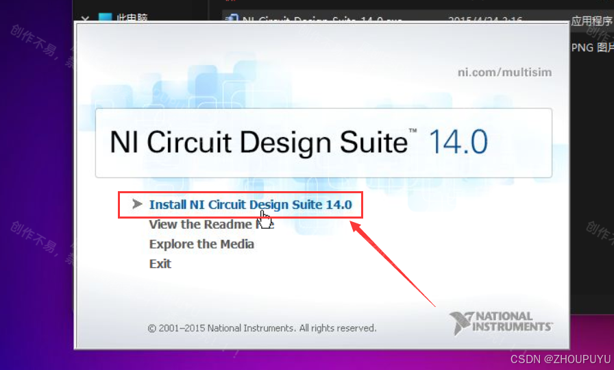
Task: Click the ni.com/multisim web address
Action: click(x=505, y=73)
